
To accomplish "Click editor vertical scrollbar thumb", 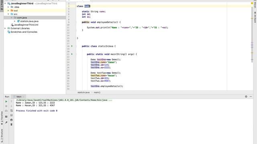I will (x=252, y=34).
